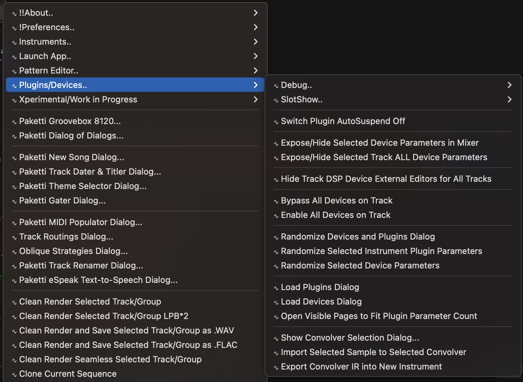The width and height of the screenshot is (523, 382).
Task: Expand the SlotShow.. submenu chevron
Action: coord(509,99)
